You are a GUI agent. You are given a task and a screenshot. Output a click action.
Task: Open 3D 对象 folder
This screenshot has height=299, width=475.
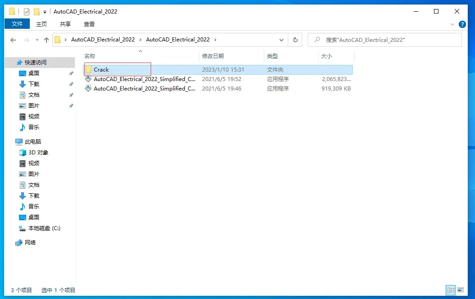(x=38, y=152)
